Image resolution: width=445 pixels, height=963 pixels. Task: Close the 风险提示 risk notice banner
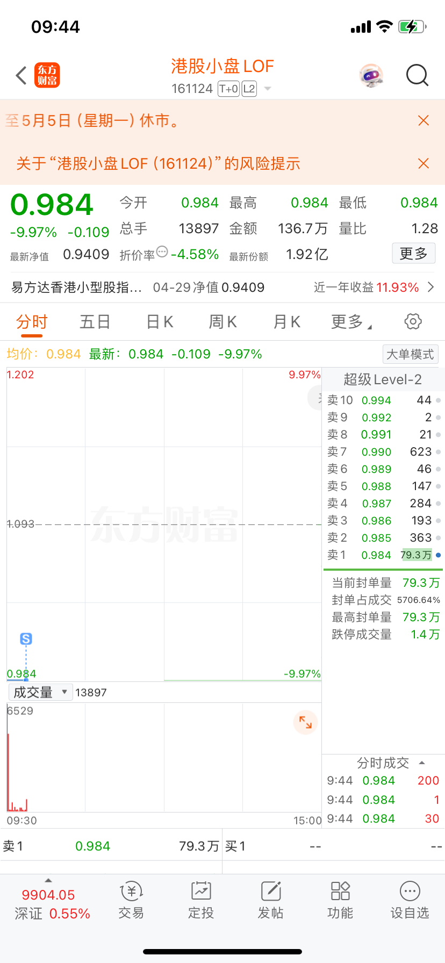click(424, 163)
